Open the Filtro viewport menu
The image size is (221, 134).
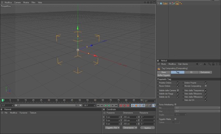point(33,2)
